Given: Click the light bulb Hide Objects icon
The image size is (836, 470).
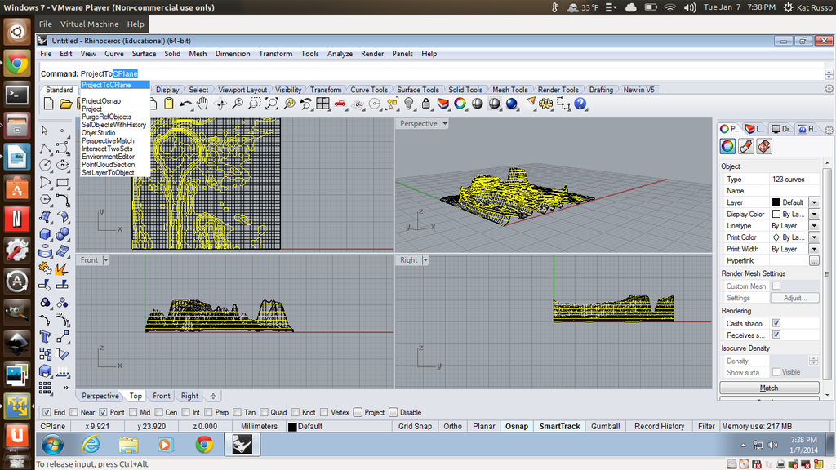Looking at the screenshot, I should (409, 104).
